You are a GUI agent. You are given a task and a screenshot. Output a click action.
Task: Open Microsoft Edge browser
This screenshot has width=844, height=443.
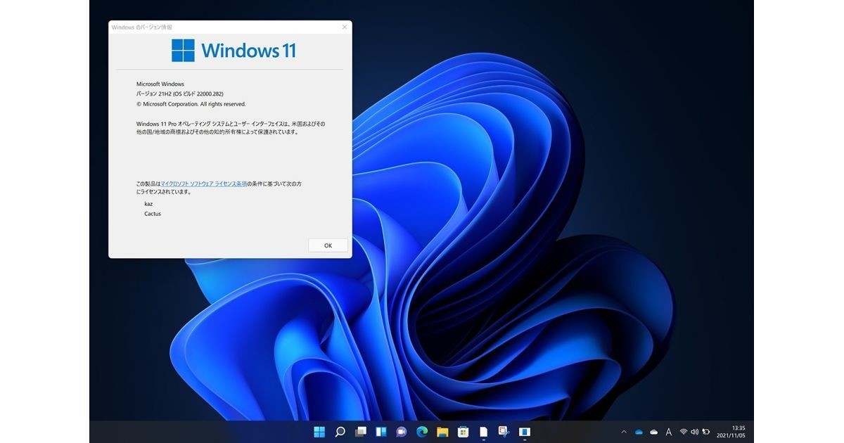(x=422, y=431)
